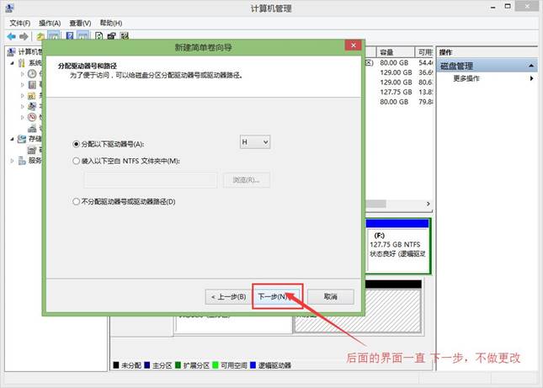
Task: Click the 取消 cancel button
Action: (331, 296)
